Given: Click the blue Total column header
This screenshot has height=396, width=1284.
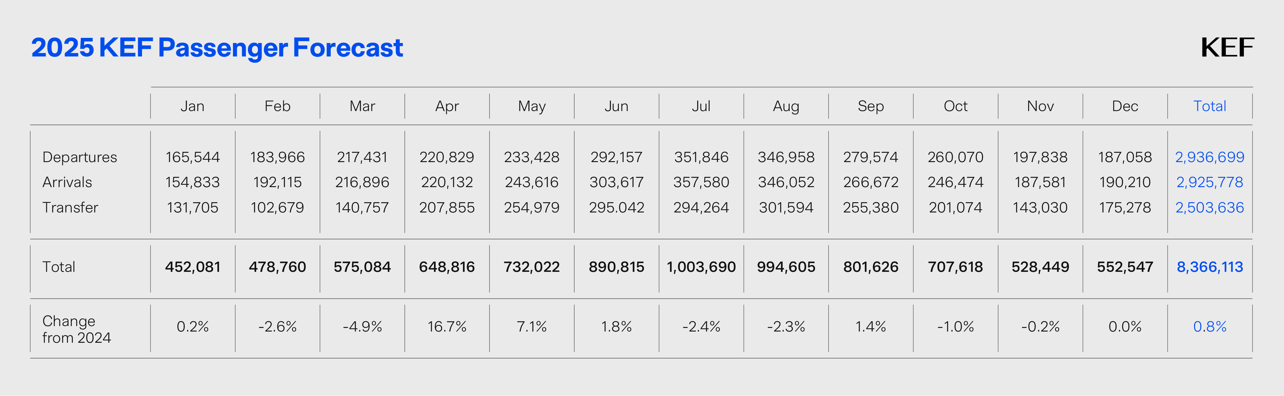Looking at the screenshot, I should (1209, 106).
